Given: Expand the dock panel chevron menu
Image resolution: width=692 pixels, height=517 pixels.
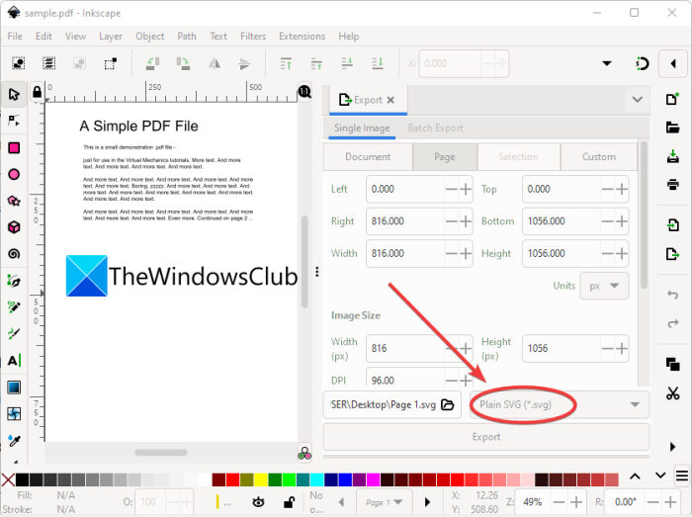Looking at the screenshot, I should (x=637, y=100).
